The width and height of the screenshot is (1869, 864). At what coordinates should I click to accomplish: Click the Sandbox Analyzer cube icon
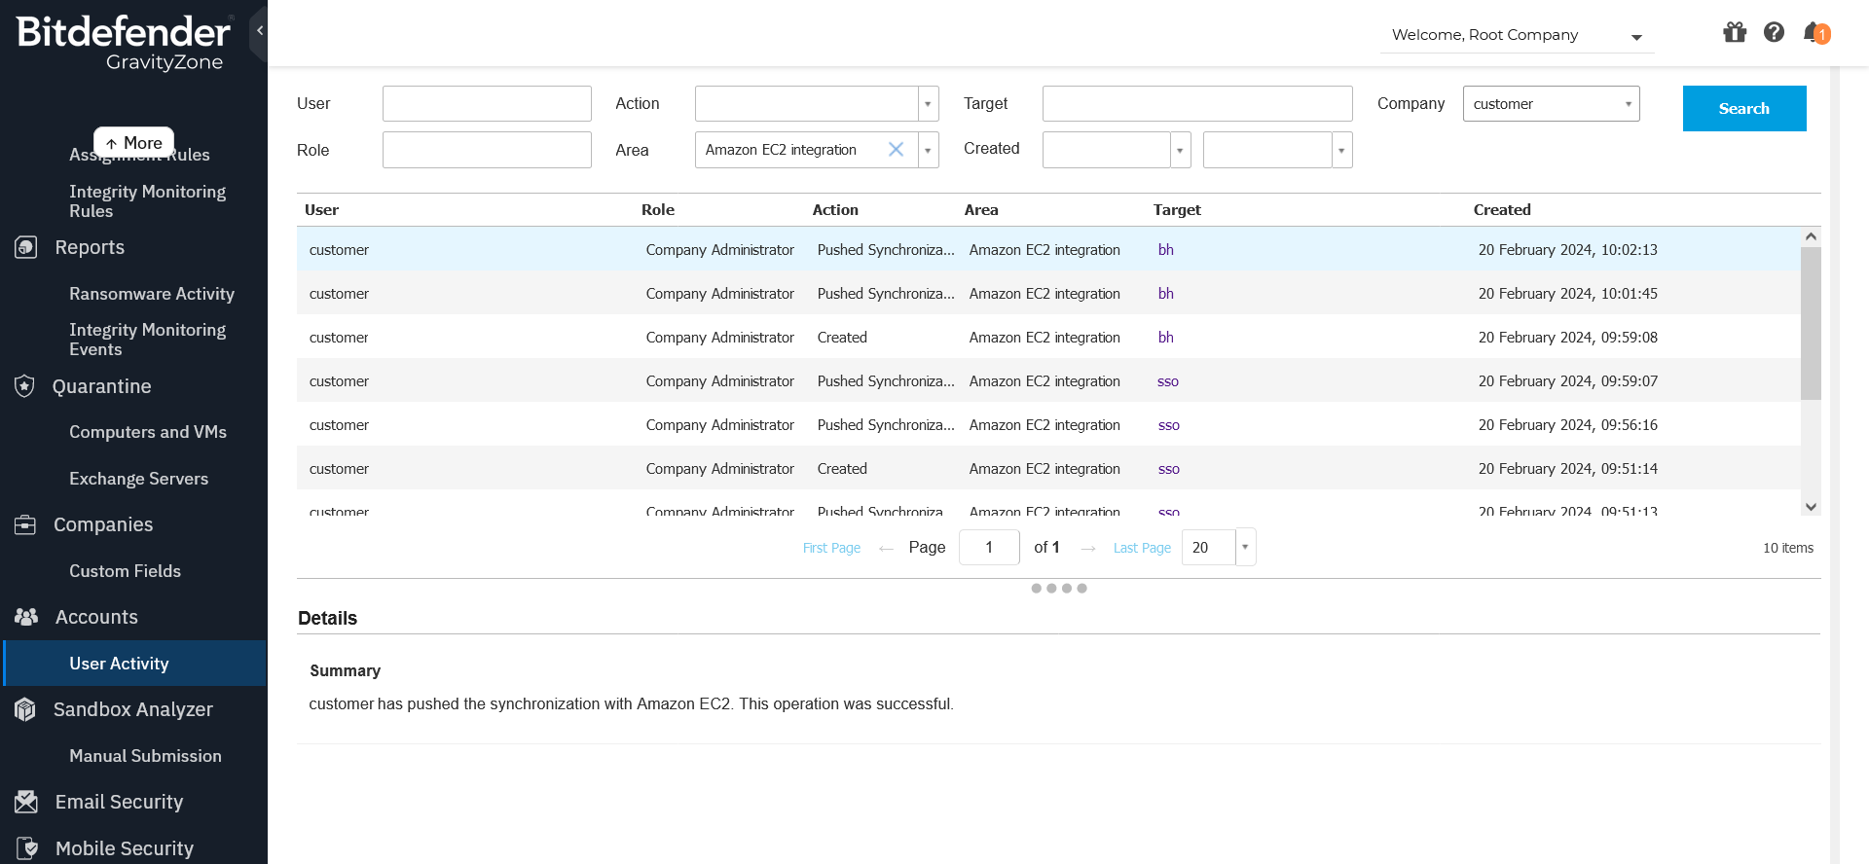[x=25, y=709]
